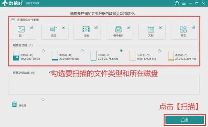Click the recycle bin (回收站) icon
The width and height of the screenshot is (208, 127).
tap(14, 104)
